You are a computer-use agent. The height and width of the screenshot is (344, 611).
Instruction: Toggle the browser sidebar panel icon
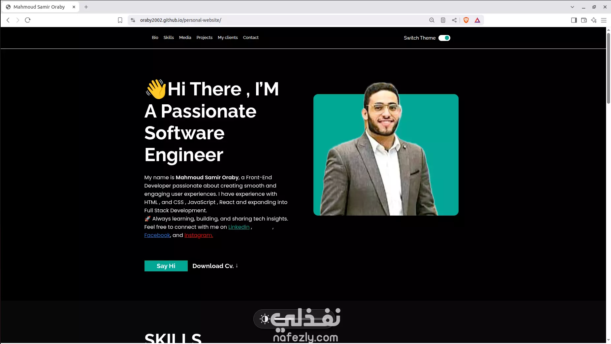point(574,20)
